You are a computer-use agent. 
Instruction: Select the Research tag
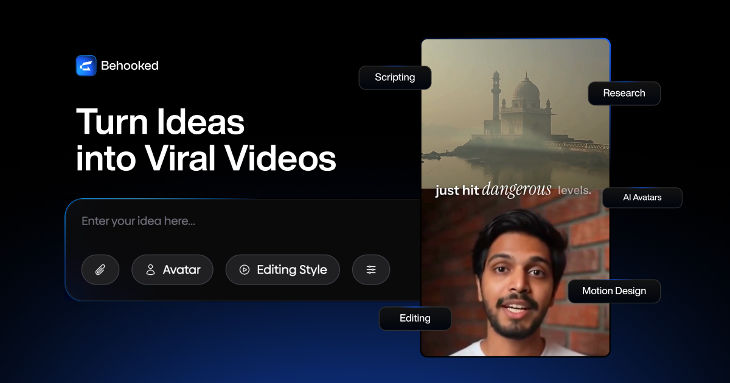pos(624,94)
